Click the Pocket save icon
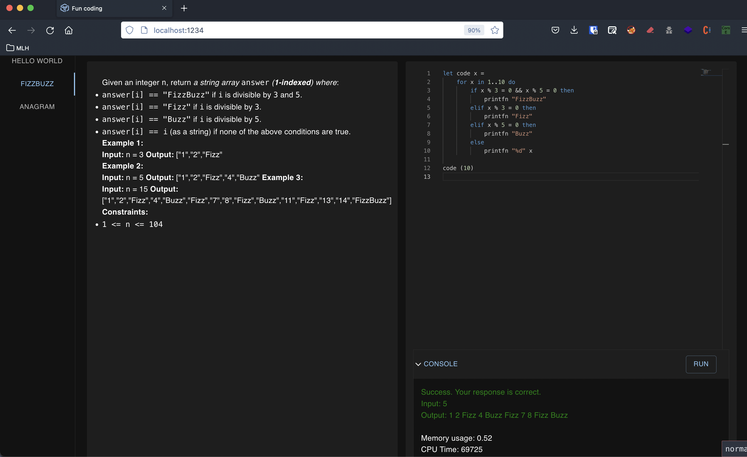 pyautogui.click(x=555, y=30)
